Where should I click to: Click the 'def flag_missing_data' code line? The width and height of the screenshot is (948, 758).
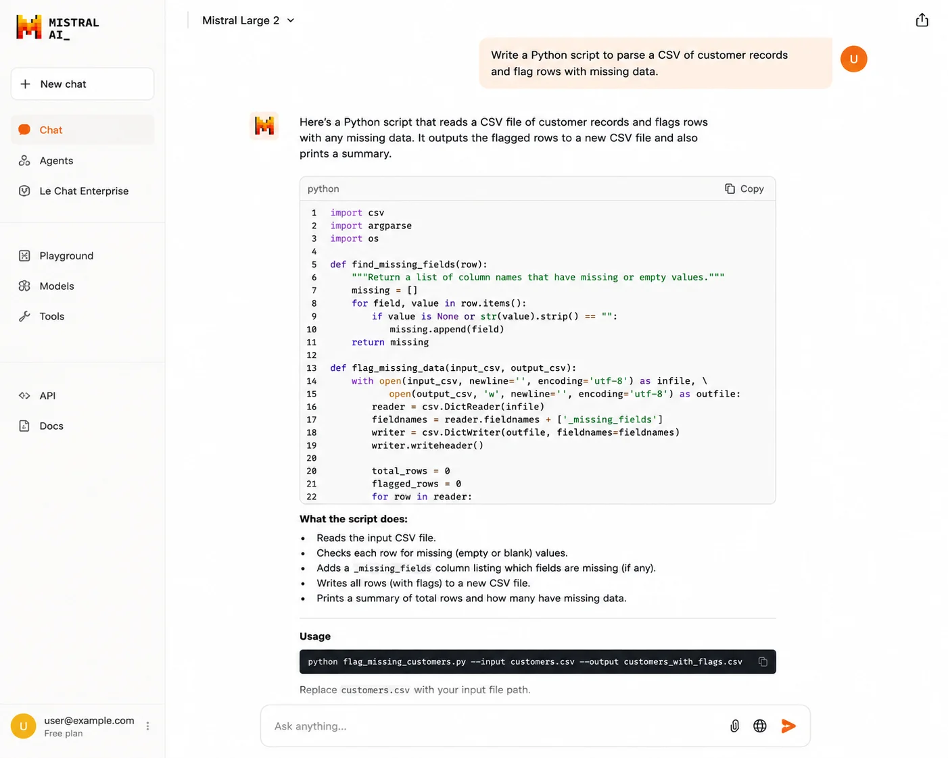[x=453, y=368]
